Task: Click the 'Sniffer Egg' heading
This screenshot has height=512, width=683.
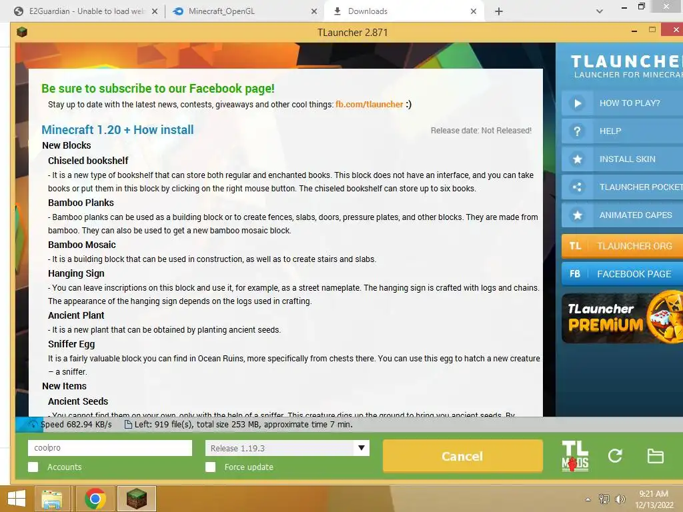Action: click(x=71, y=344)
